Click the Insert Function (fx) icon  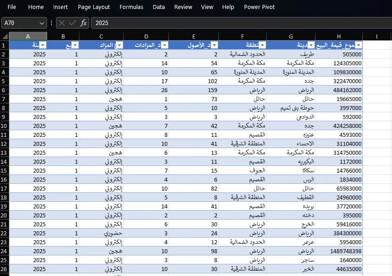pos(83,23)
